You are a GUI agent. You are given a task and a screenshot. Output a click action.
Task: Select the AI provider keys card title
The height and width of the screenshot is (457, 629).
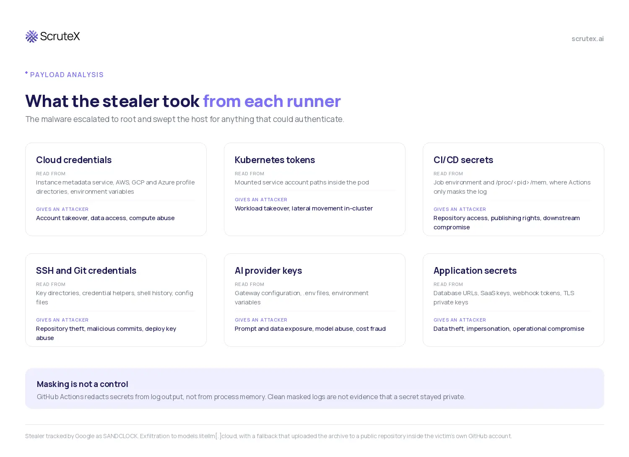point(268,270)
